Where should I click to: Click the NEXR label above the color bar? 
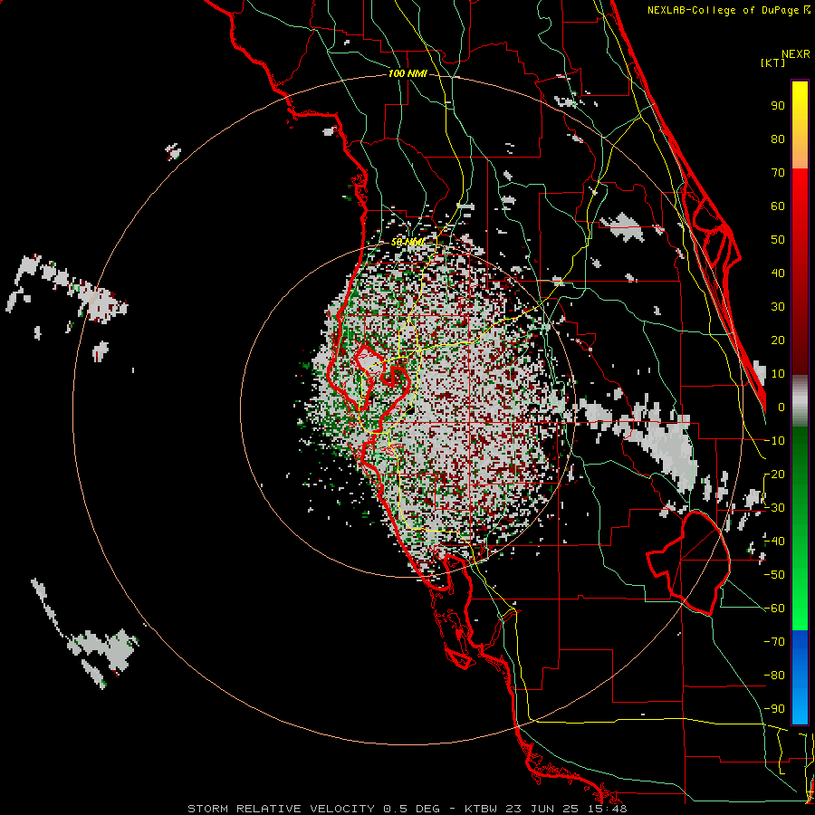(x=796, y=54)
